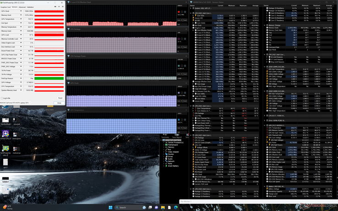Screen dimensions: 338x211
Task: Click Auto Fit in P-core clock graph
Action: pyautogui.click(x=180, y=20)
